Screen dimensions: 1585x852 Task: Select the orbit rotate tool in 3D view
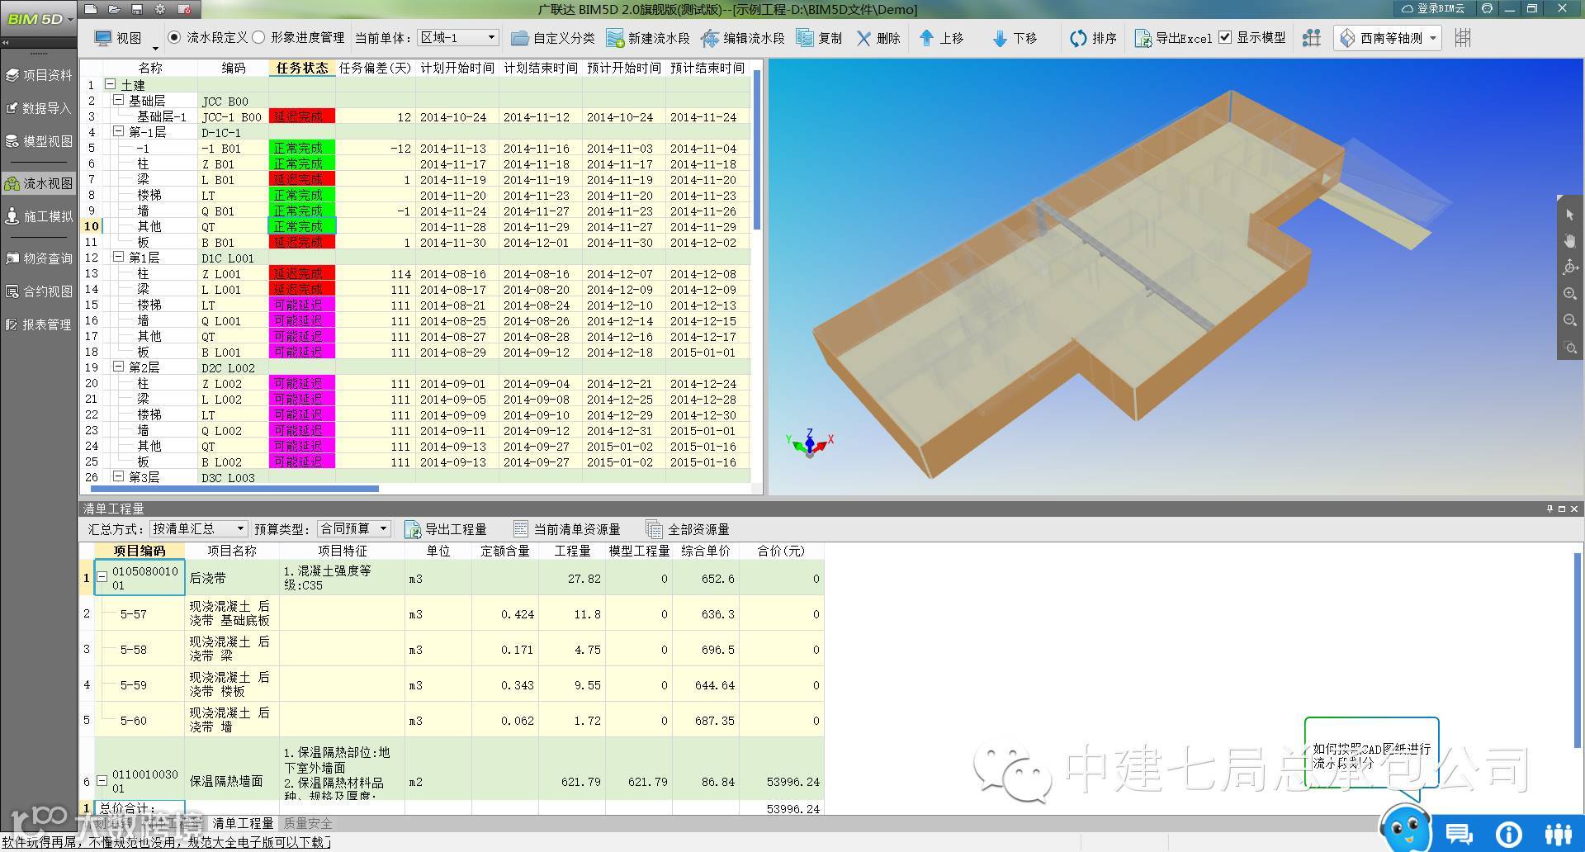[1570, 267]
